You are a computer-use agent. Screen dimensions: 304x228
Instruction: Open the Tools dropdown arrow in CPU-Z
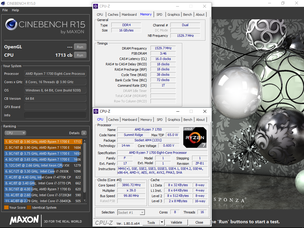coord(162,222)
